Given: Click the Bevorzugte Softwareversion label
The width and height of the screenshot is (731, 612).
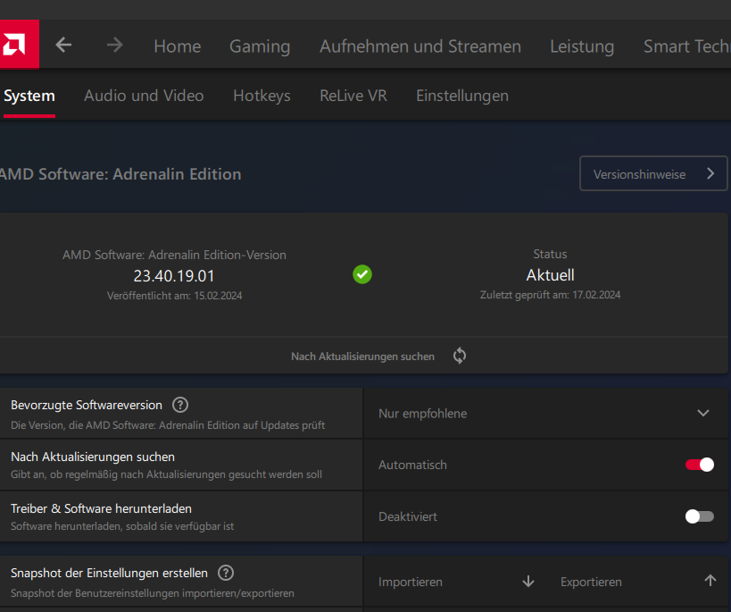Looking at the screenshot, I should (x=87, y=405).
